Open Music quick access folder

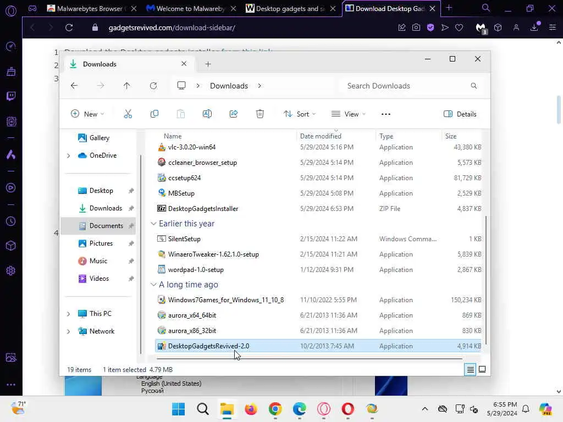[98, 261]
